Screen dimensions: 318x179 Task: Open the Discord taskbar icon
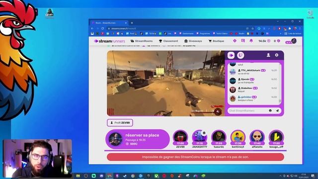(101, 176)
